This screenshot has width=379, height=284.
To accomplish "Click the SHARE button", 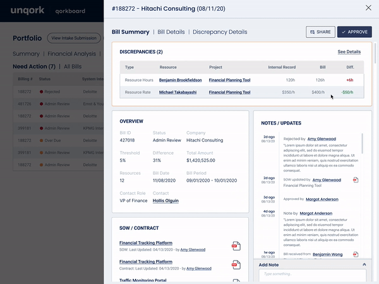I will [x=320, y=32].
